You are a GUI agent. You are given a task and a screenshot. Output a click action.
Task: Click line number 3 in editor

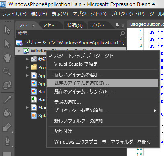click(x=141, y=45)
